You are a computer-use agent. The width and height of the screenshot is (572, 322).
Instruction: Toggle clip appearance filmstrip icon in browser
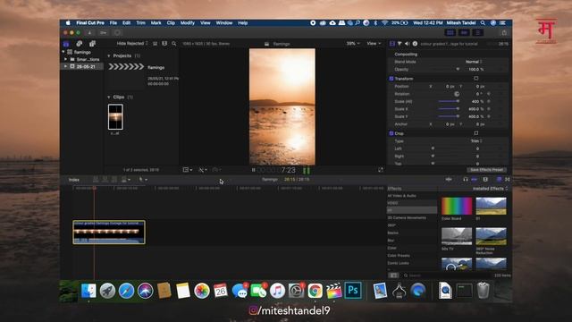click(x=164, y=44)
